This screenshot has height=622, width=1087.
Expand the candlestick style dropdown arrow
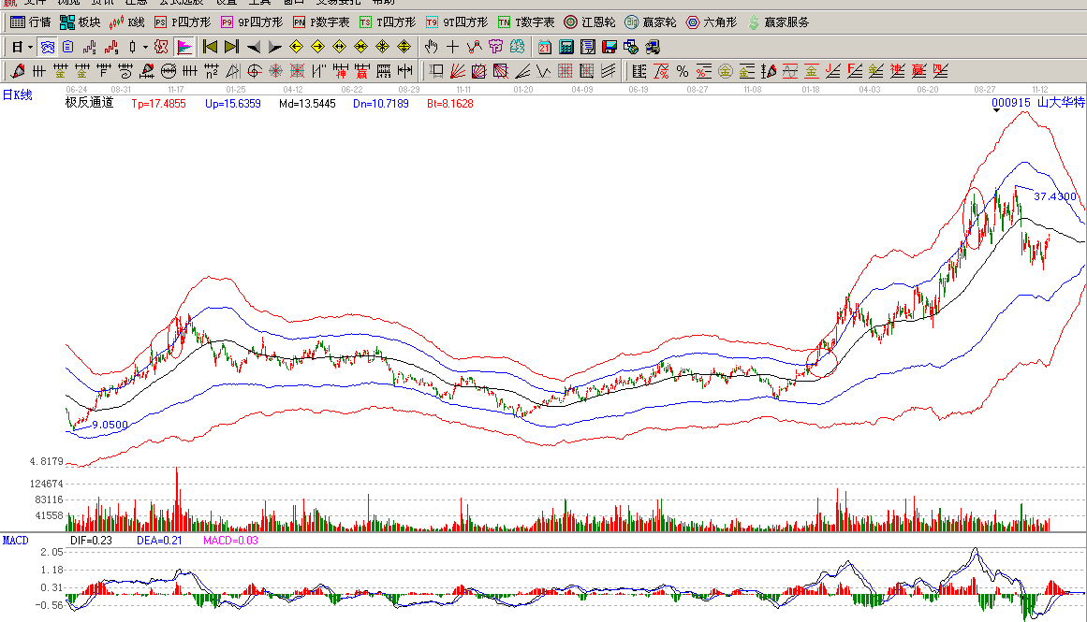[145, 47]
